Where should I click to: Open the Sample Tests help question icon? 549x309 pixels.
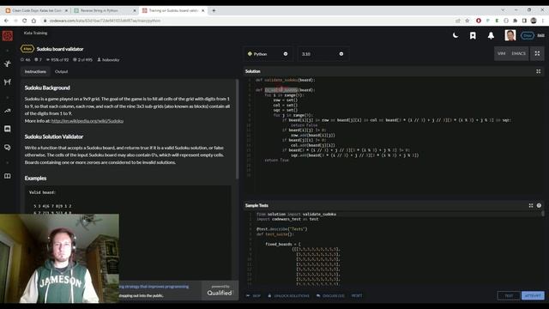tap(539, 206)
